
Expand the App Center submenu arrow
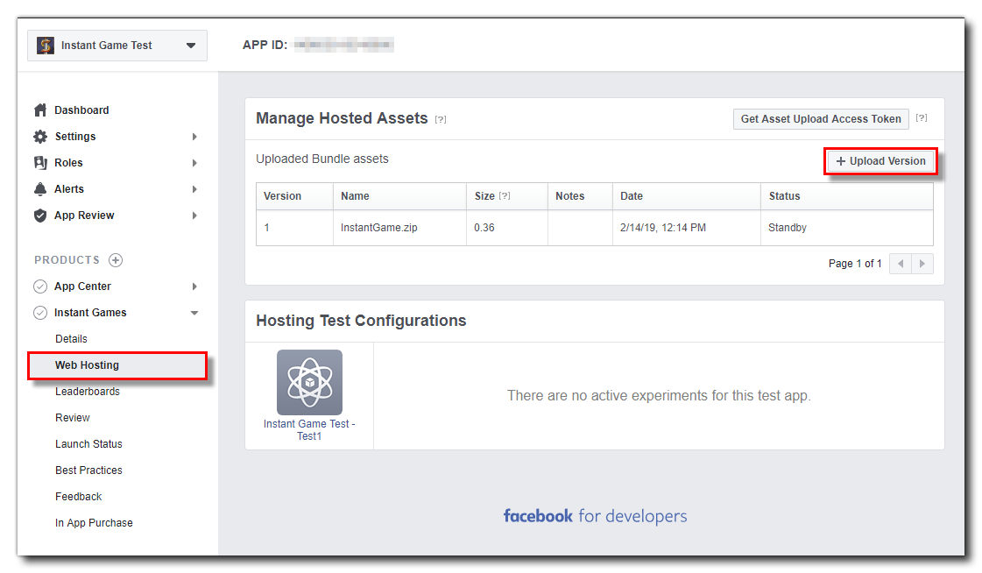[x=194, y=286]
